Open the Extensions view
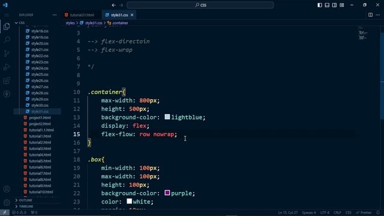The image size is (384, 216). (x=7, y=80)
